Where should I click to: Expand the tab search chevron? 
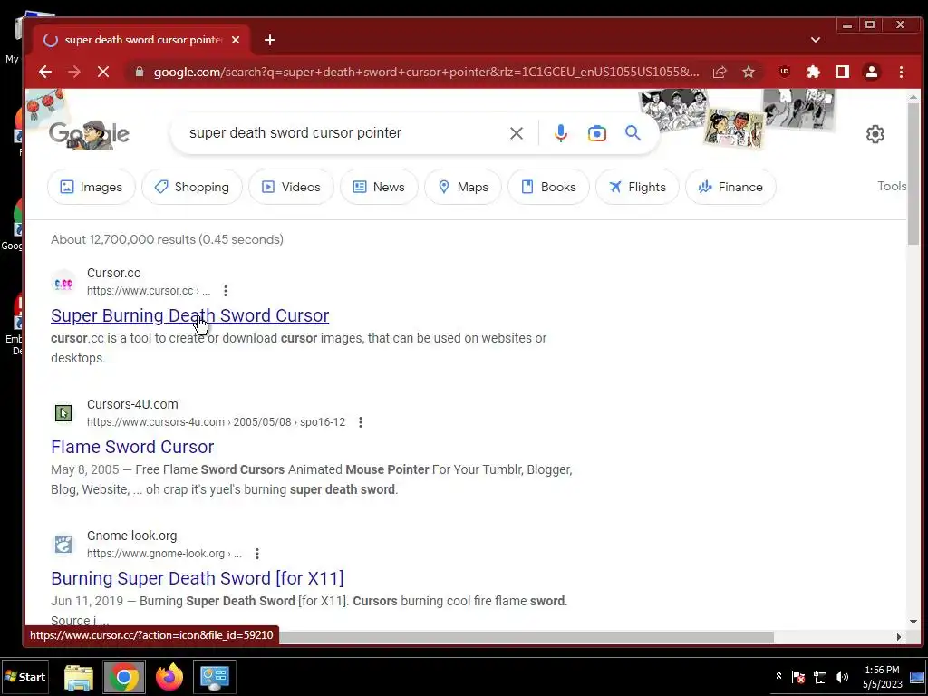point(816,40)
